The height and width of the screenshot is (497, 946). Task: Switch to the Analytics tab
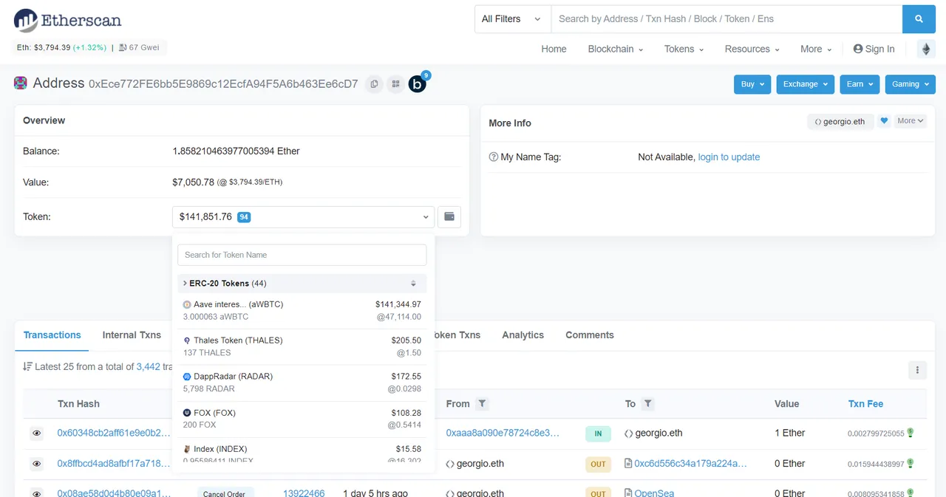tap(523, 335)
